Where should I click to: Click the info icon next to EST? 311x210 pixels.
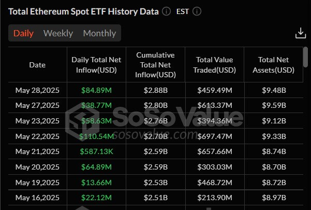tap(197, 11)
